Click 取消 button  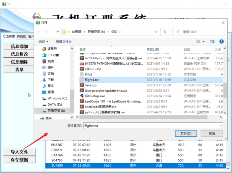(212, 134)
